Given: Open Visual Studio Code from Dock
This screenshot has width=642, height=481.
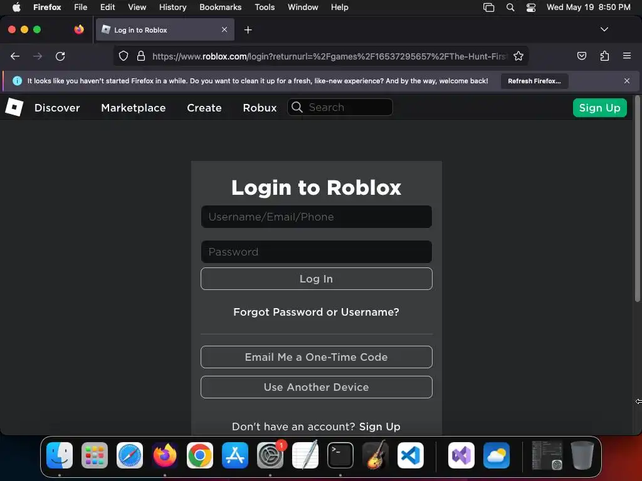Looking at the screenshot, I should coord(410,455).
